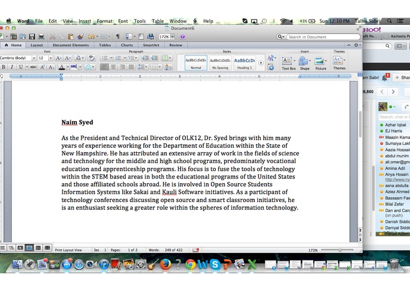Open the Insert menu in menu bar
Image resolution: width=410 pixels, height=291 pixels.
(x=85, y=21)
